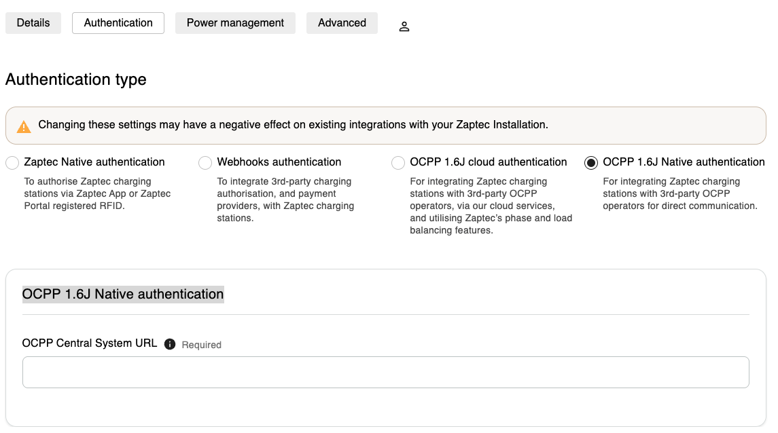Open the Details tab

point(33,23)
